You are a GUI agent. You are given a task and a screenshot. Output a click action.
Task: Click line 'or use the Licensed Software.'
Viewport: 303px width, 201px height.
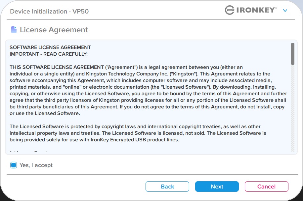(x=45, y=113)
